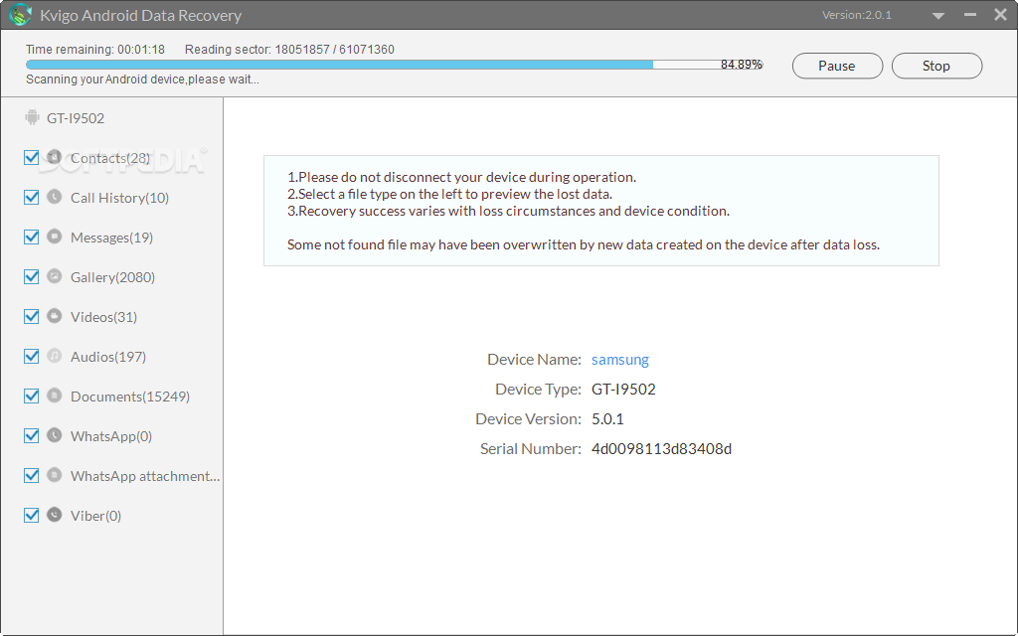
Task: Pause the device scan
Action: pos(837,66)
